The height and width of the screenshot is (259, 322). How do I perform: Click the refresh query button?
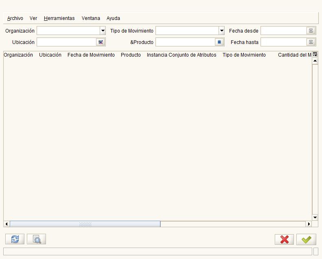click(15, 239)
